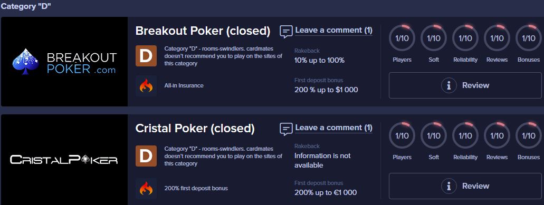Click the Breakout Poker spade logo
The width and height of the screenshot is (544, 205).
pyautogui.click(x=26, y=62)
